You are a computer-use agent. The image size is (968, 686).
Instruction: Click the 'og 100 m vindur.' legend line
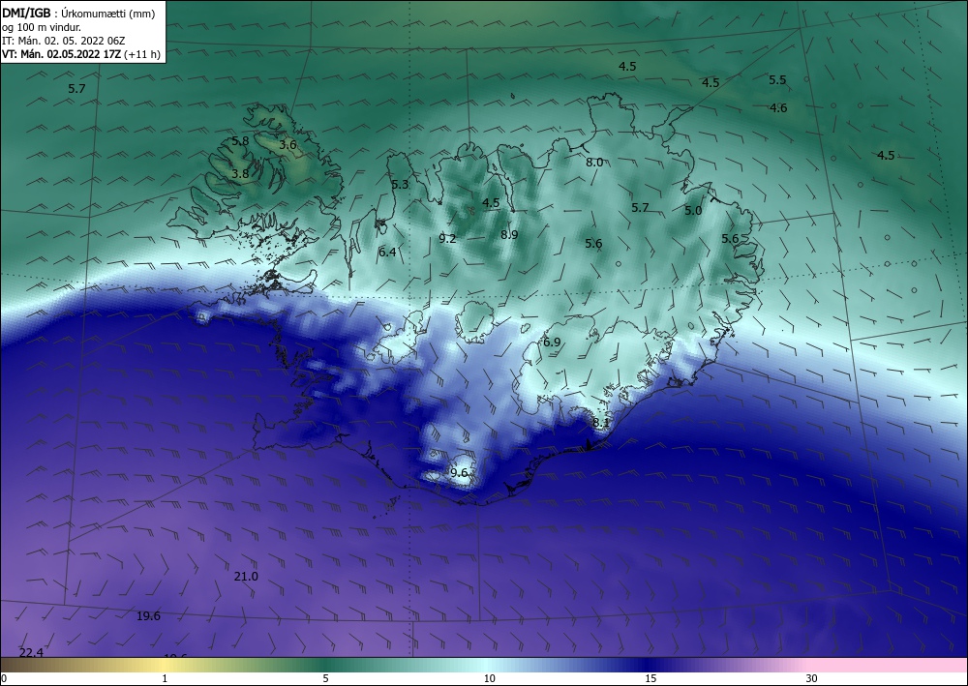pos(42,27)
